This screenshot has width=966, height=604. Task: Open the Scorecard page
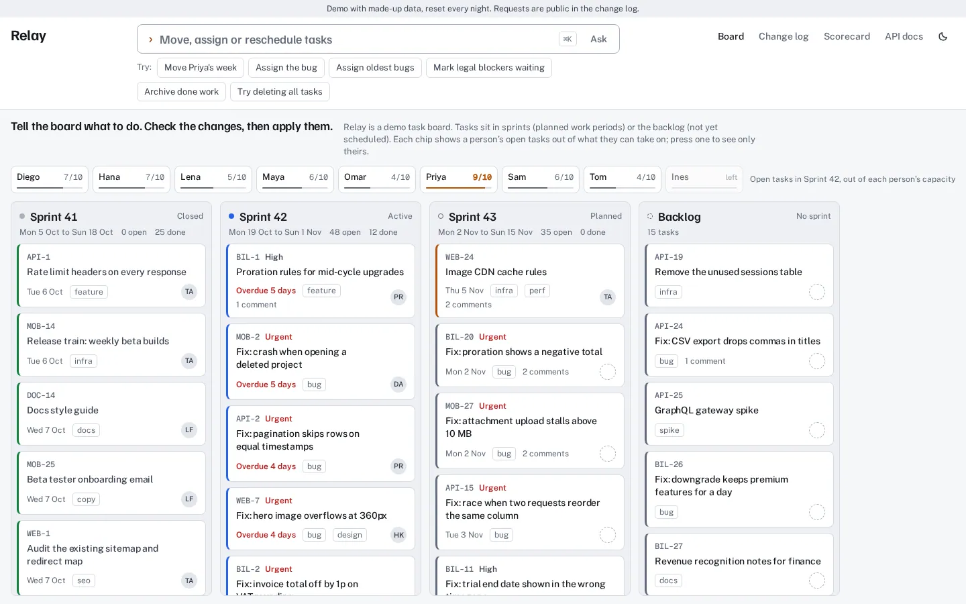point(847,37)
